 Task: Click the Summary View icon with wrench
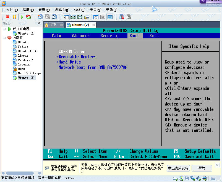point(96,17)
